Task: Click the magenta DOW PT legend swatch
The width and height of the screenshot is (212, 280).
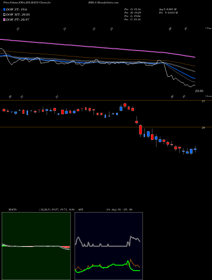Action: pos(5,20)
